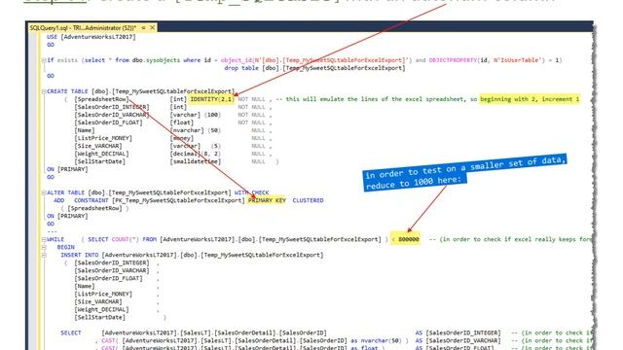Screen dimensions: 623x350
Task: Click the 'beginning with 2, increment 1' comment
Action: coord(530,99)
